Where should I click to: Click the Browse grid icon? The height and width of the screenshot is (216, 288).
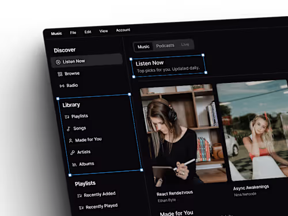click(x=60, y=74)
